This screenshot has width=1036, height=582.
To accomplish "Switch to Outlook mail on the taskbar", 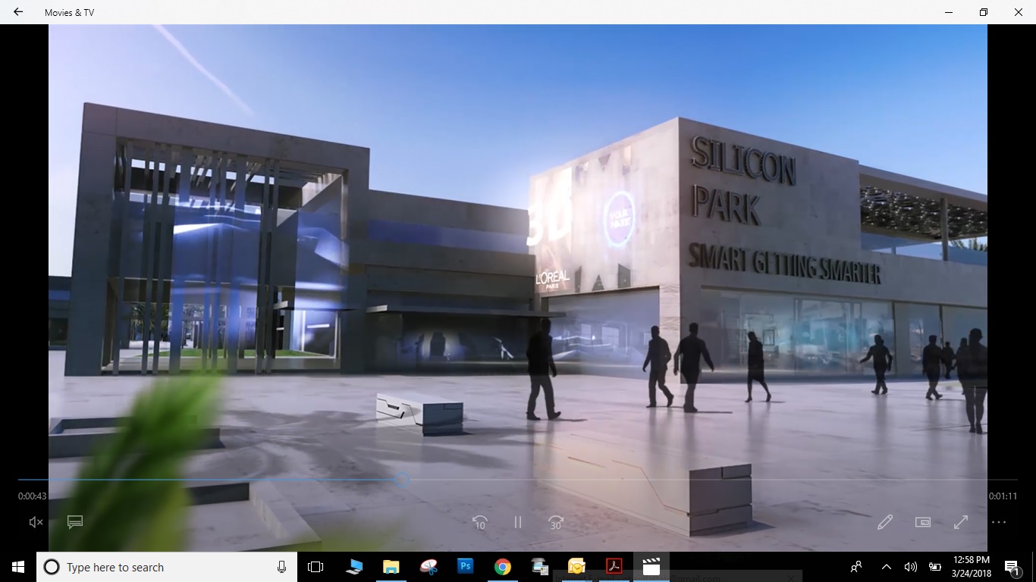I will tap(576, 567).
